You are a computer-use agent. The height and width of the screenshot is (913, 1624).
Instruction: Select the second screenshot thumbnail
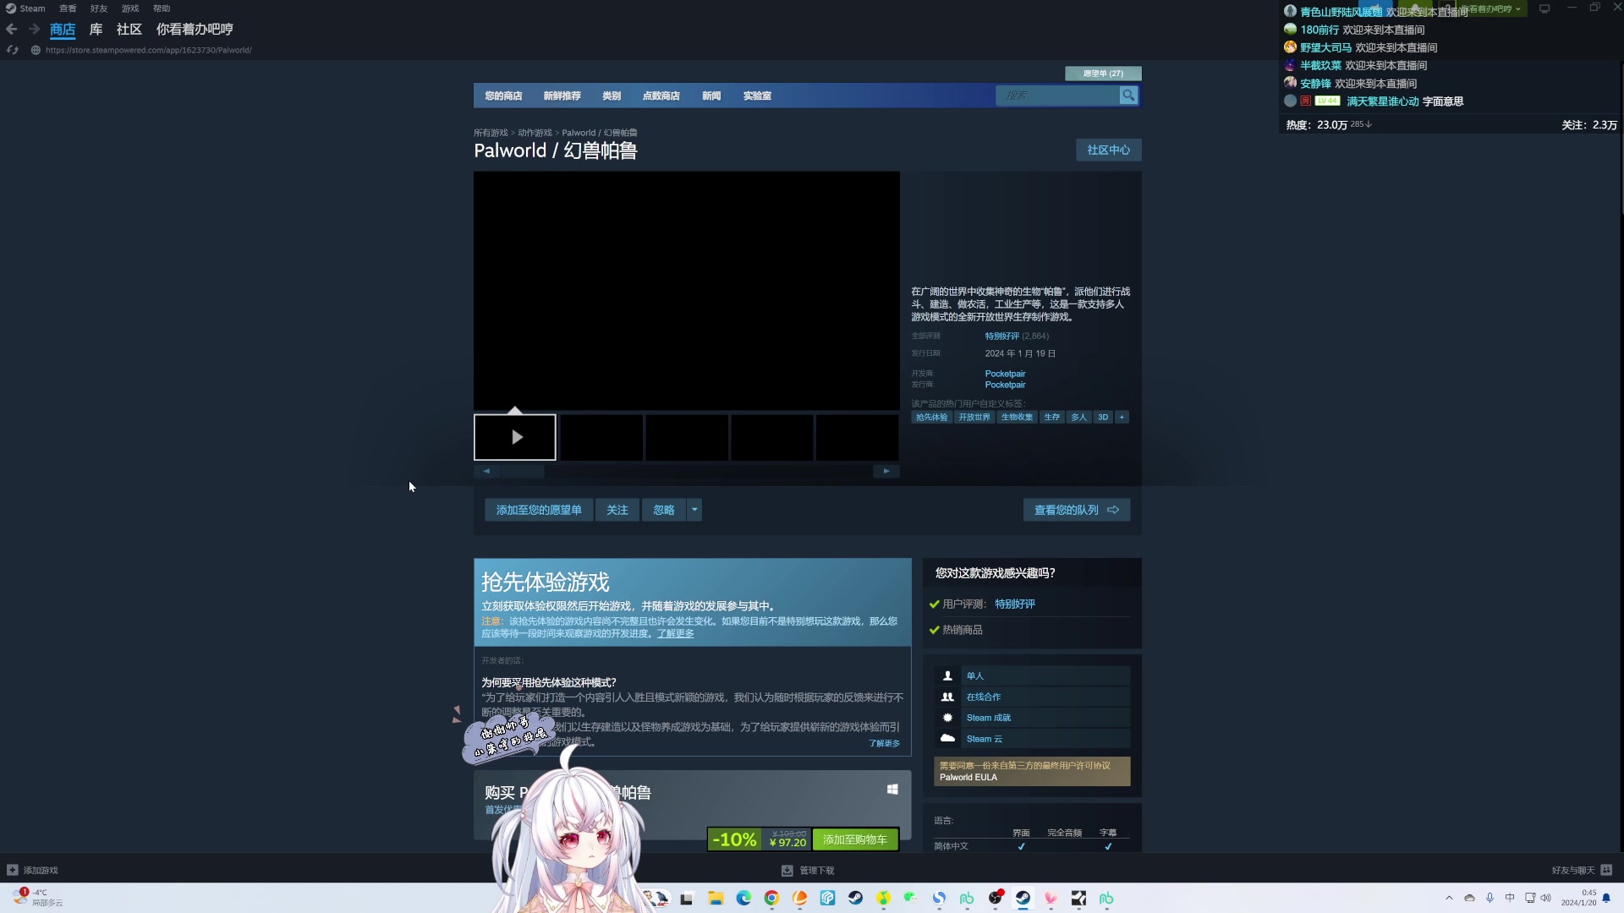tap(601, 437)
